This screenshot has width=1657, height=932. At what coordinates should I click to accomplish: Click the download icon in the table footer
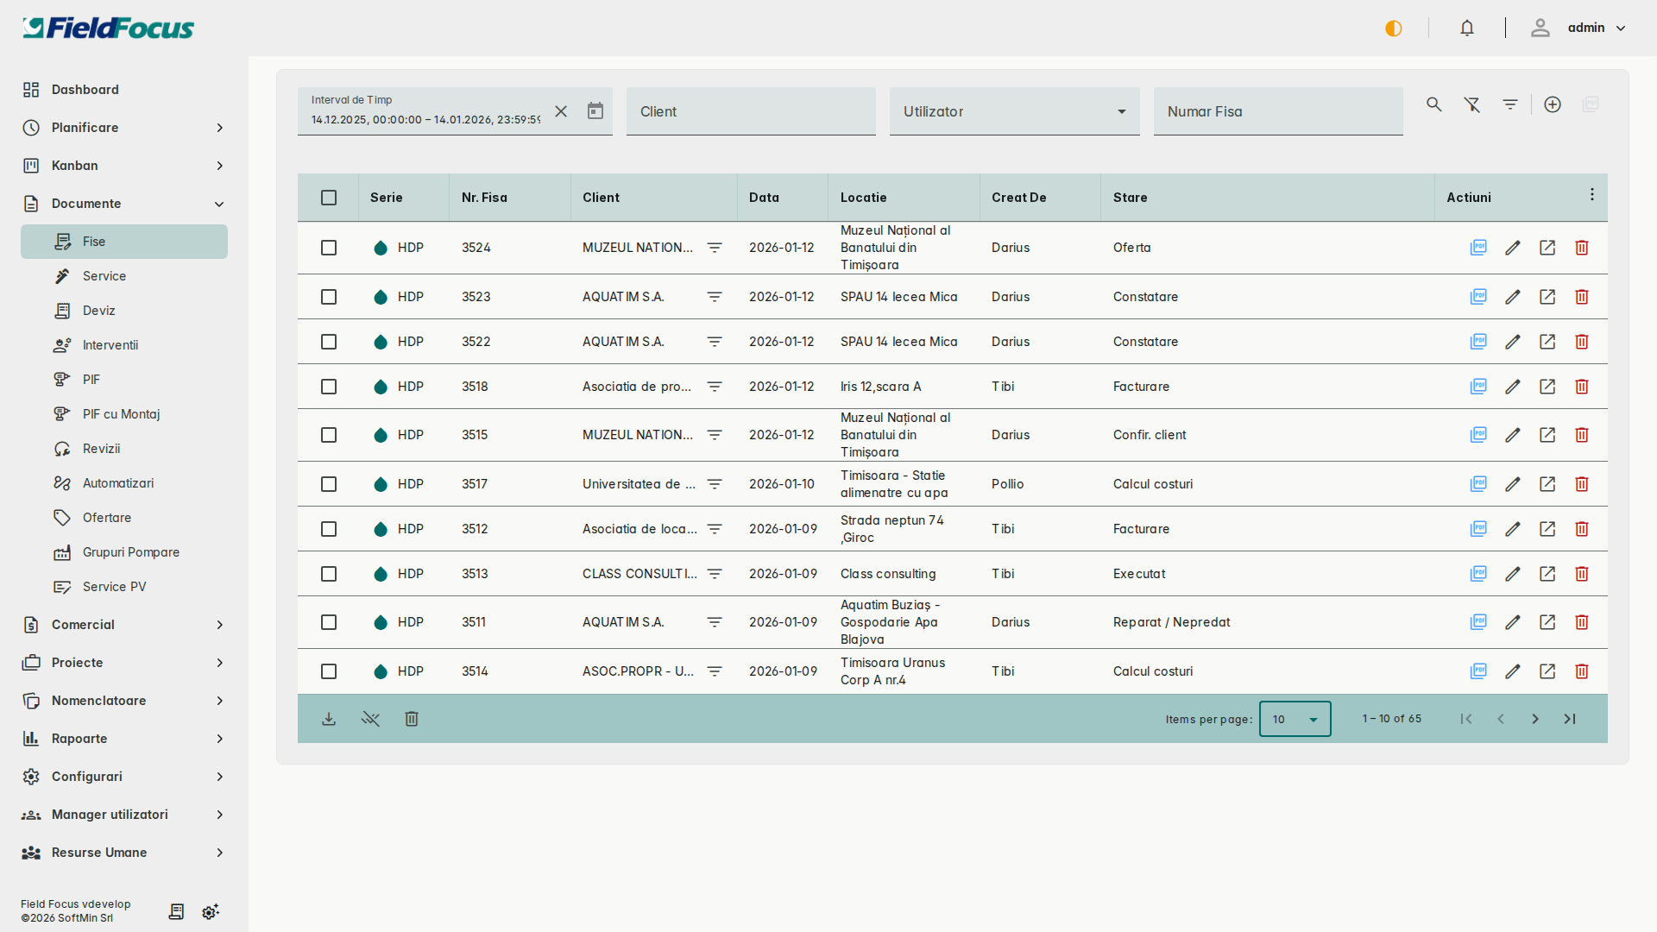click(x=329, y=719)
